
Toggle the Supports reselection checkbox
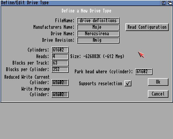[x=128, y=83]
